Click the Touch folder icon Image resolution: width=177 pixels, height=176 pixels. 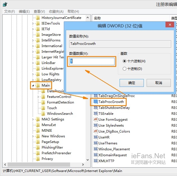pos(43,108)
